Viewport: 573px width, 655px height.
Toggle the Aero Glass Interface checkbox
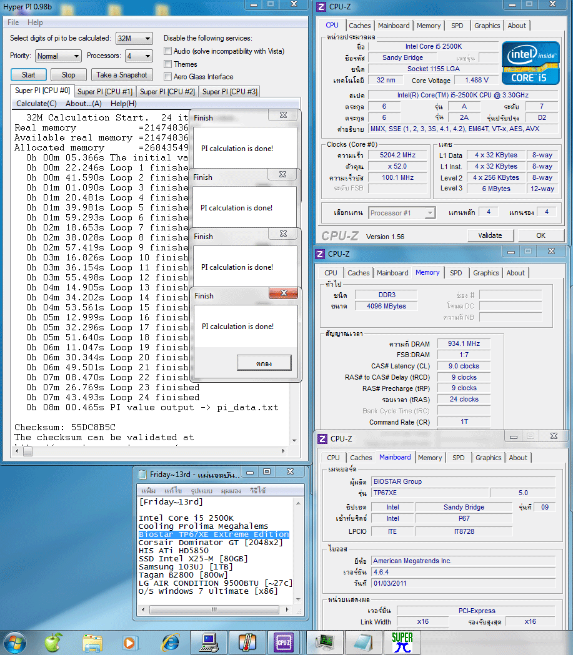point(167,76)
